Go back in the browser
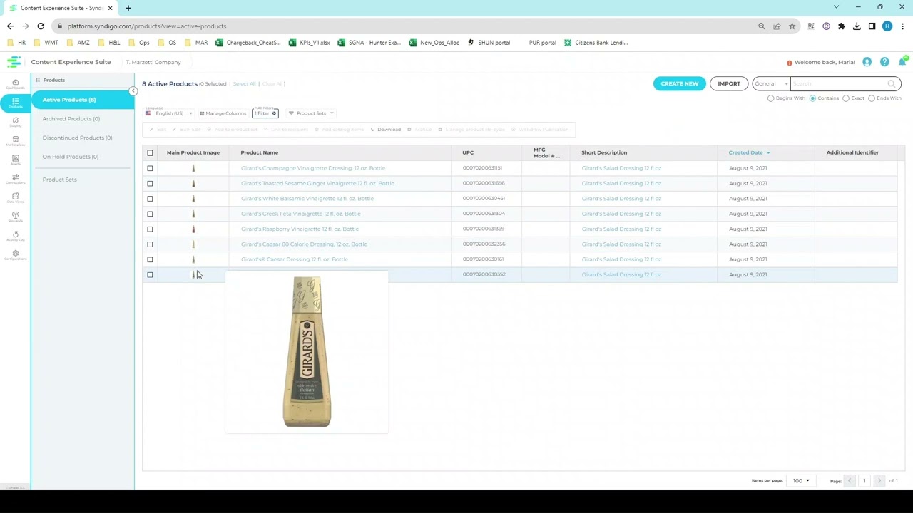The height and width of the screenshot is (513, 913). coord(10,26)
